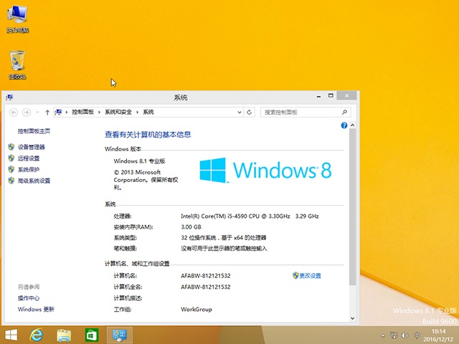Click the 控制面板 breadcrumb
The width and height of the screenshot is (459, 344).
pos(83,112)
